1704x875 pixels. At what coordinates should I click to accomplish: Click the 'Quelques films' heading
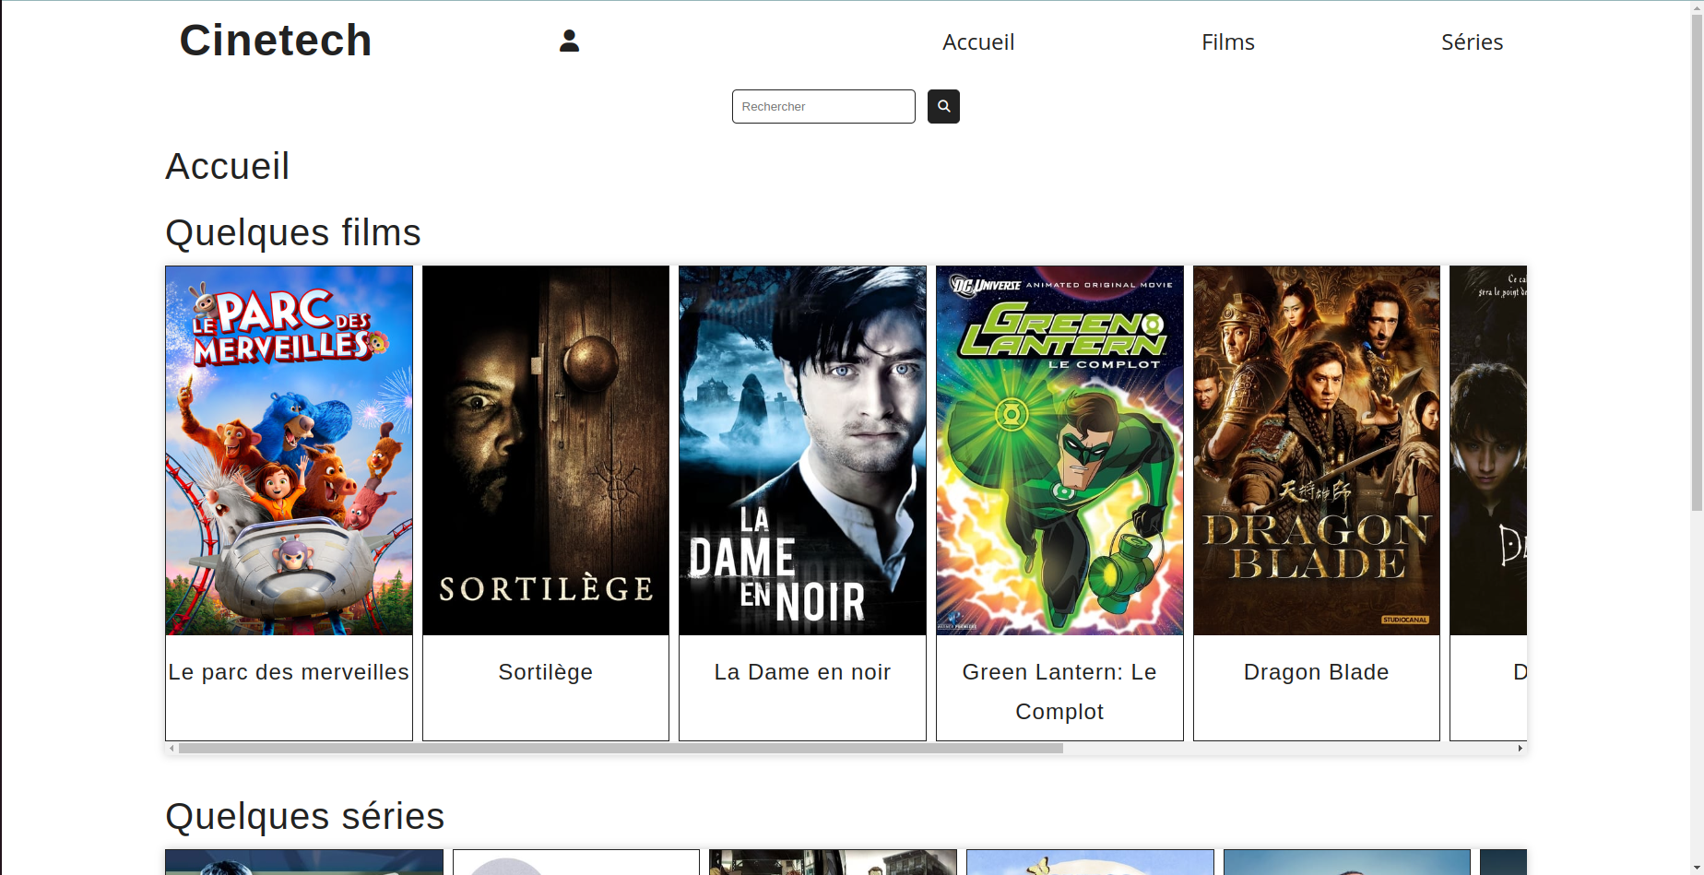point(293,232)
